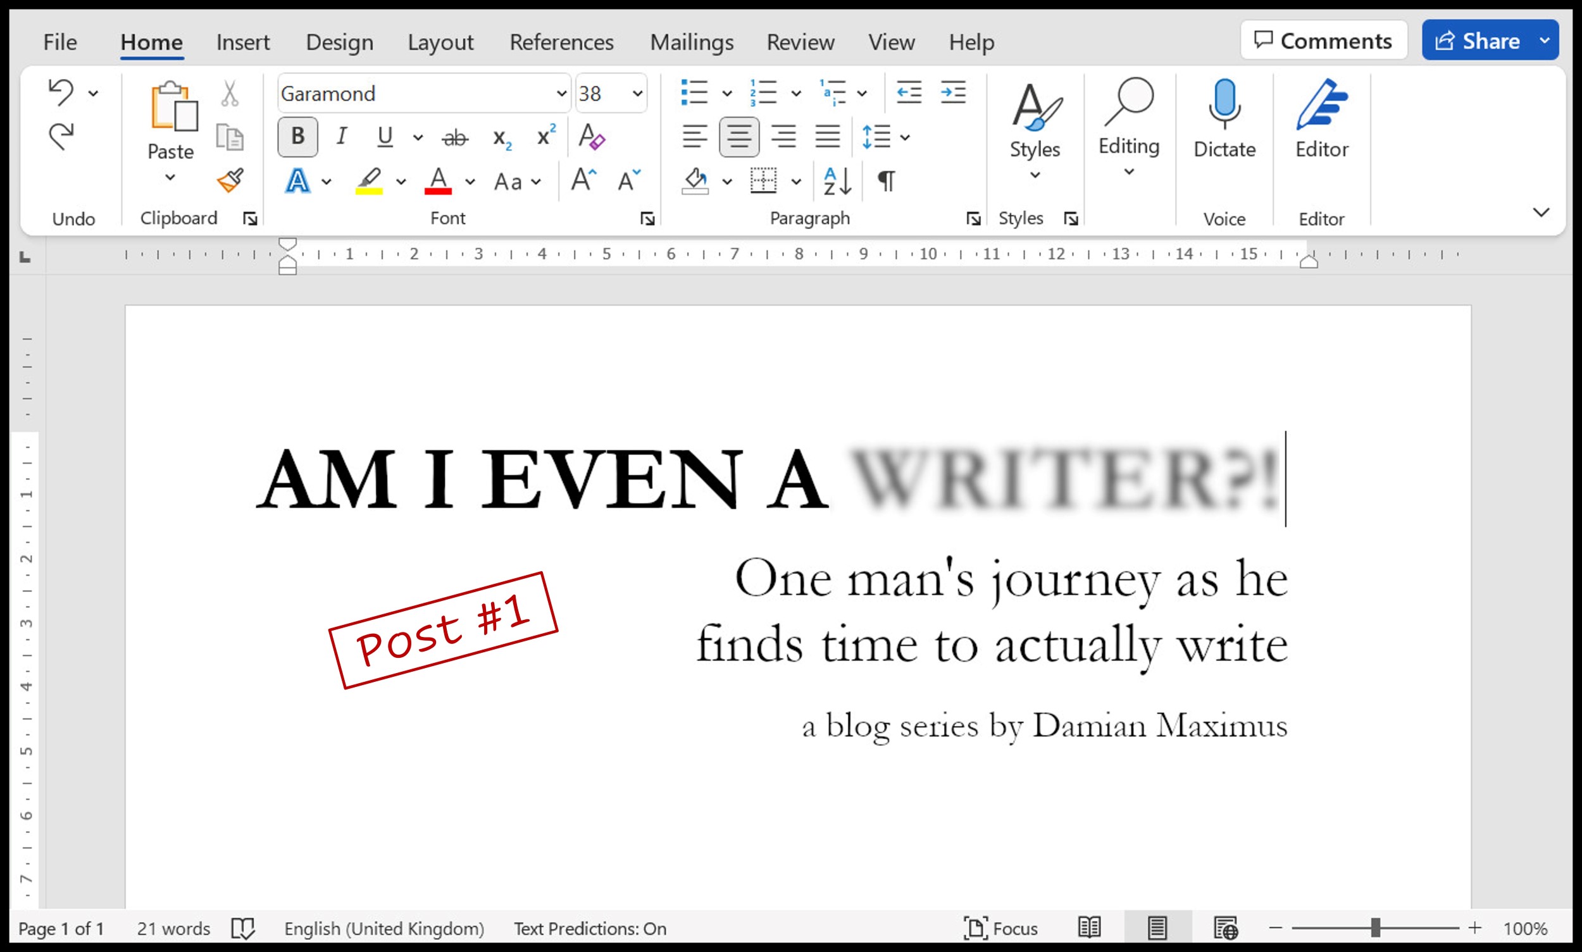Click the Format Painter brush icon

[x=230, y=180]
